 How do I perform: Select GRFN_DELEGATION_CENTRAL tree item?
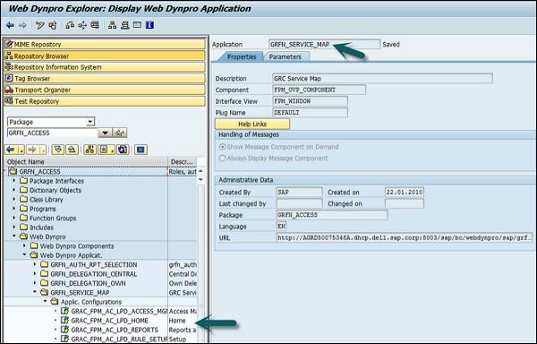pos(93,274)
